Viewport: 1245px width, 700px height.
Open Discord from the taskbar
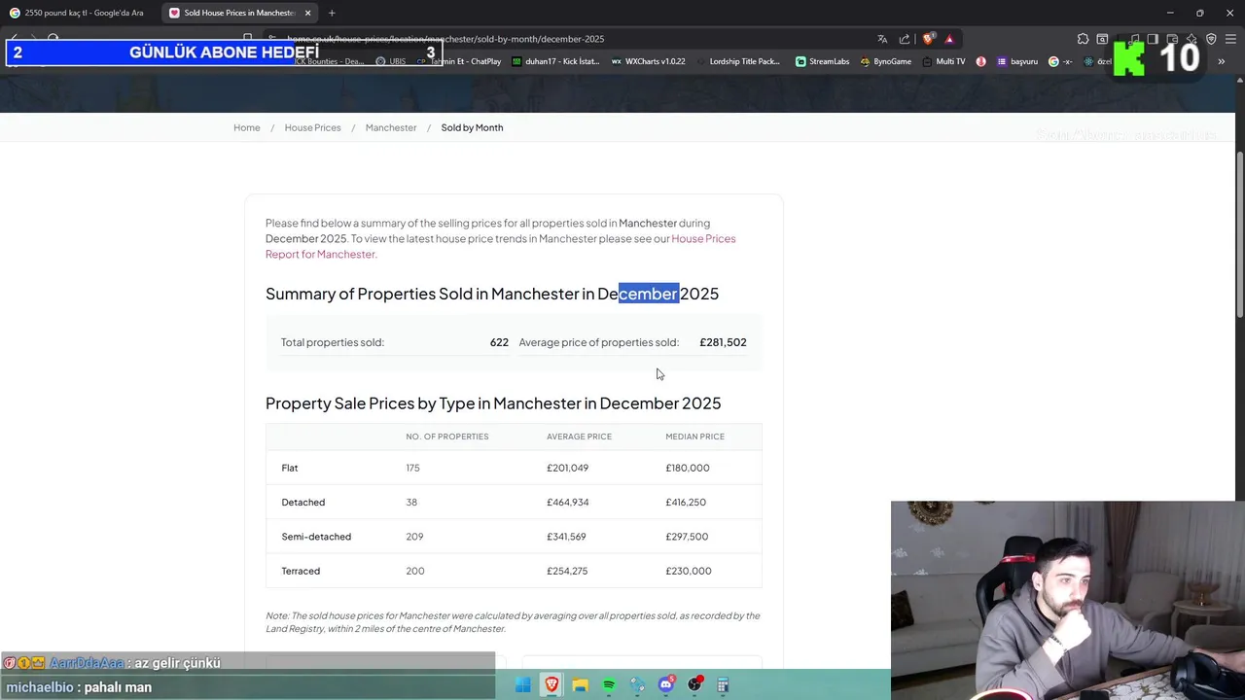click(666, 684)
